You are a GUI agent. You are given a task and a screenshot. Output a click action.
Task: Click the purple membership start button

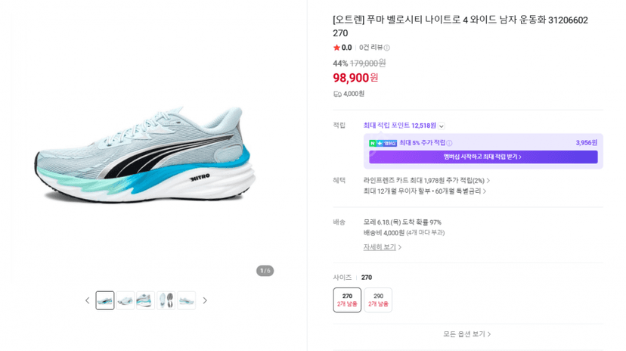point(483,157)
